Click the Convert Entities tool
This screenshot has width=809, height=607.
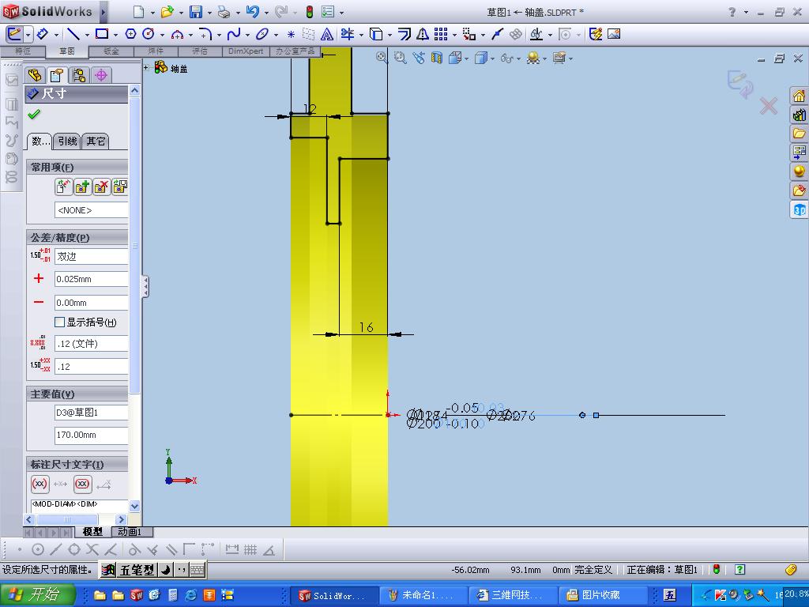tap(376, 35)
